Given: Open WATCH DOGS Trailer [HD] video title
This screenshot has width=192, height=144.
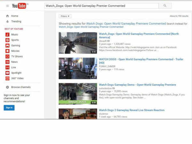Looking at the screenshot, I should 141,61.
